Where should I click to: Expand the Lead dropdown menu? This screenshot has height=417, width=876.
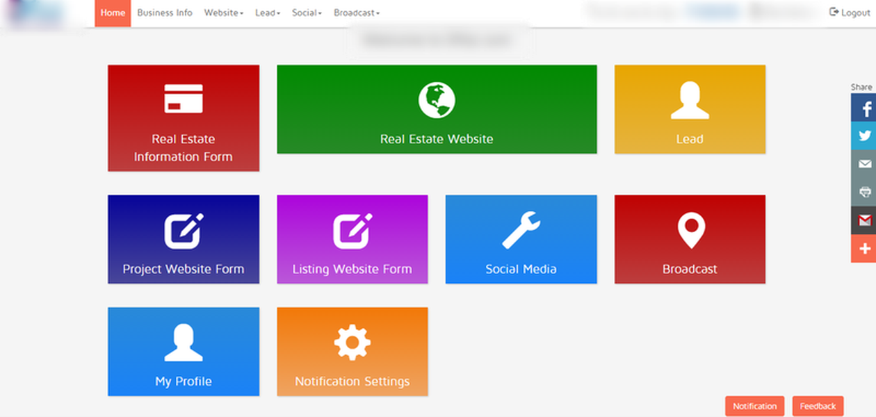[268, 13]
